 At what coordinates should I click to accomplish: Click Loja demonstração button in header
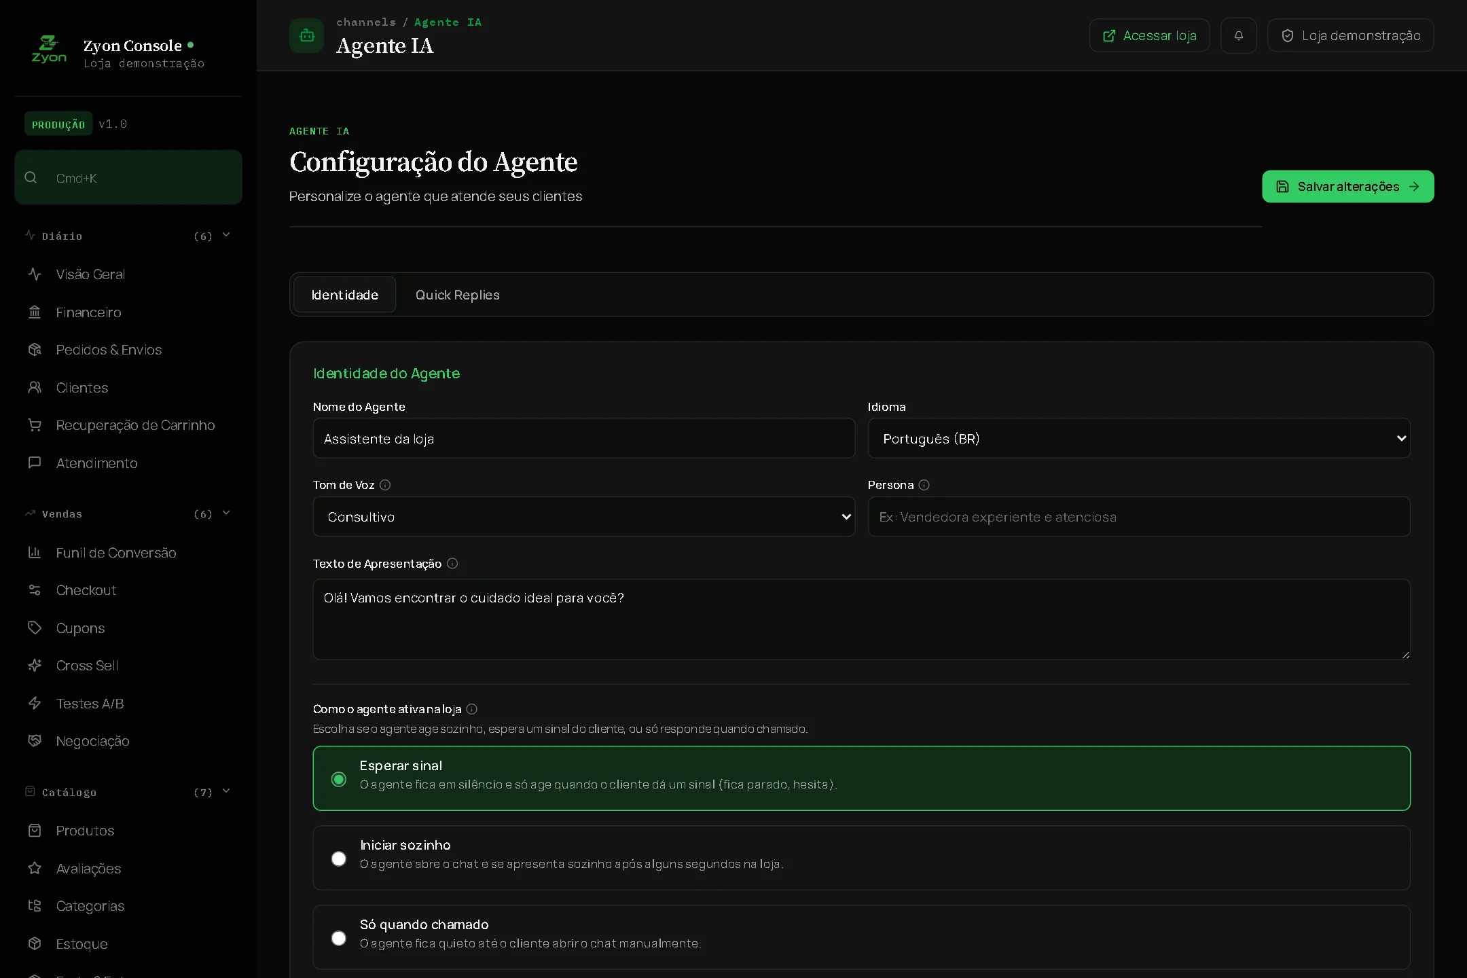tap(1351, 35)
